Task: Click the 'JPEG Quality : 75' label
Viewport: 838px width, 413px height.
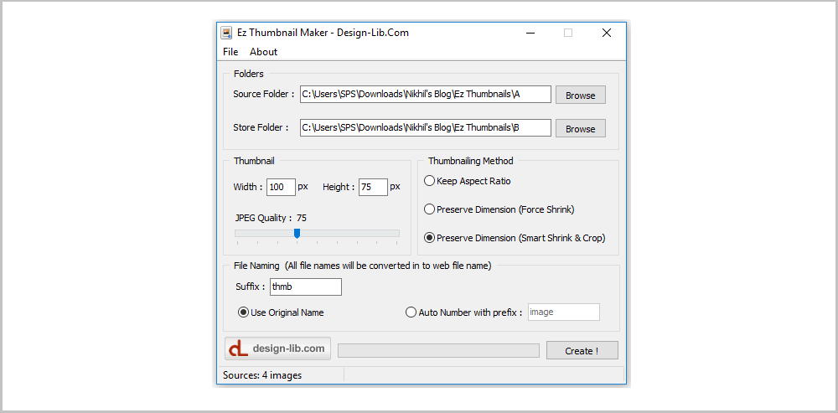Action: [x=271, y=218]
